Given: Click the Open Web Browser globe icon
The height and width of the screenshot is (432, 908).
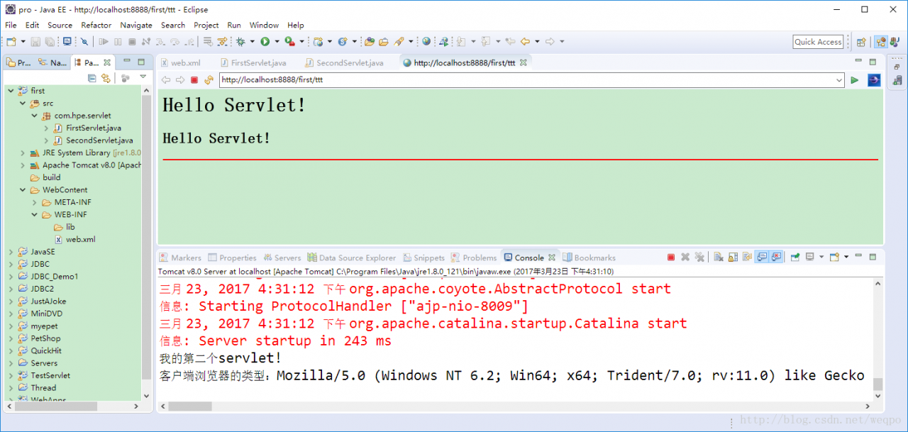Looking at the screenshot, I should tap(426, 42).
